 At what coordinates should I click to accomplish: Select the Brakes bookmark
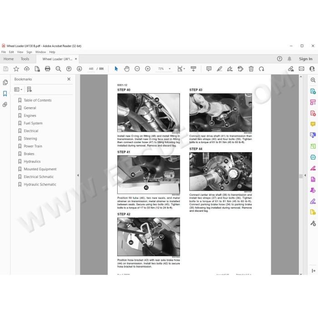(29, 154)
